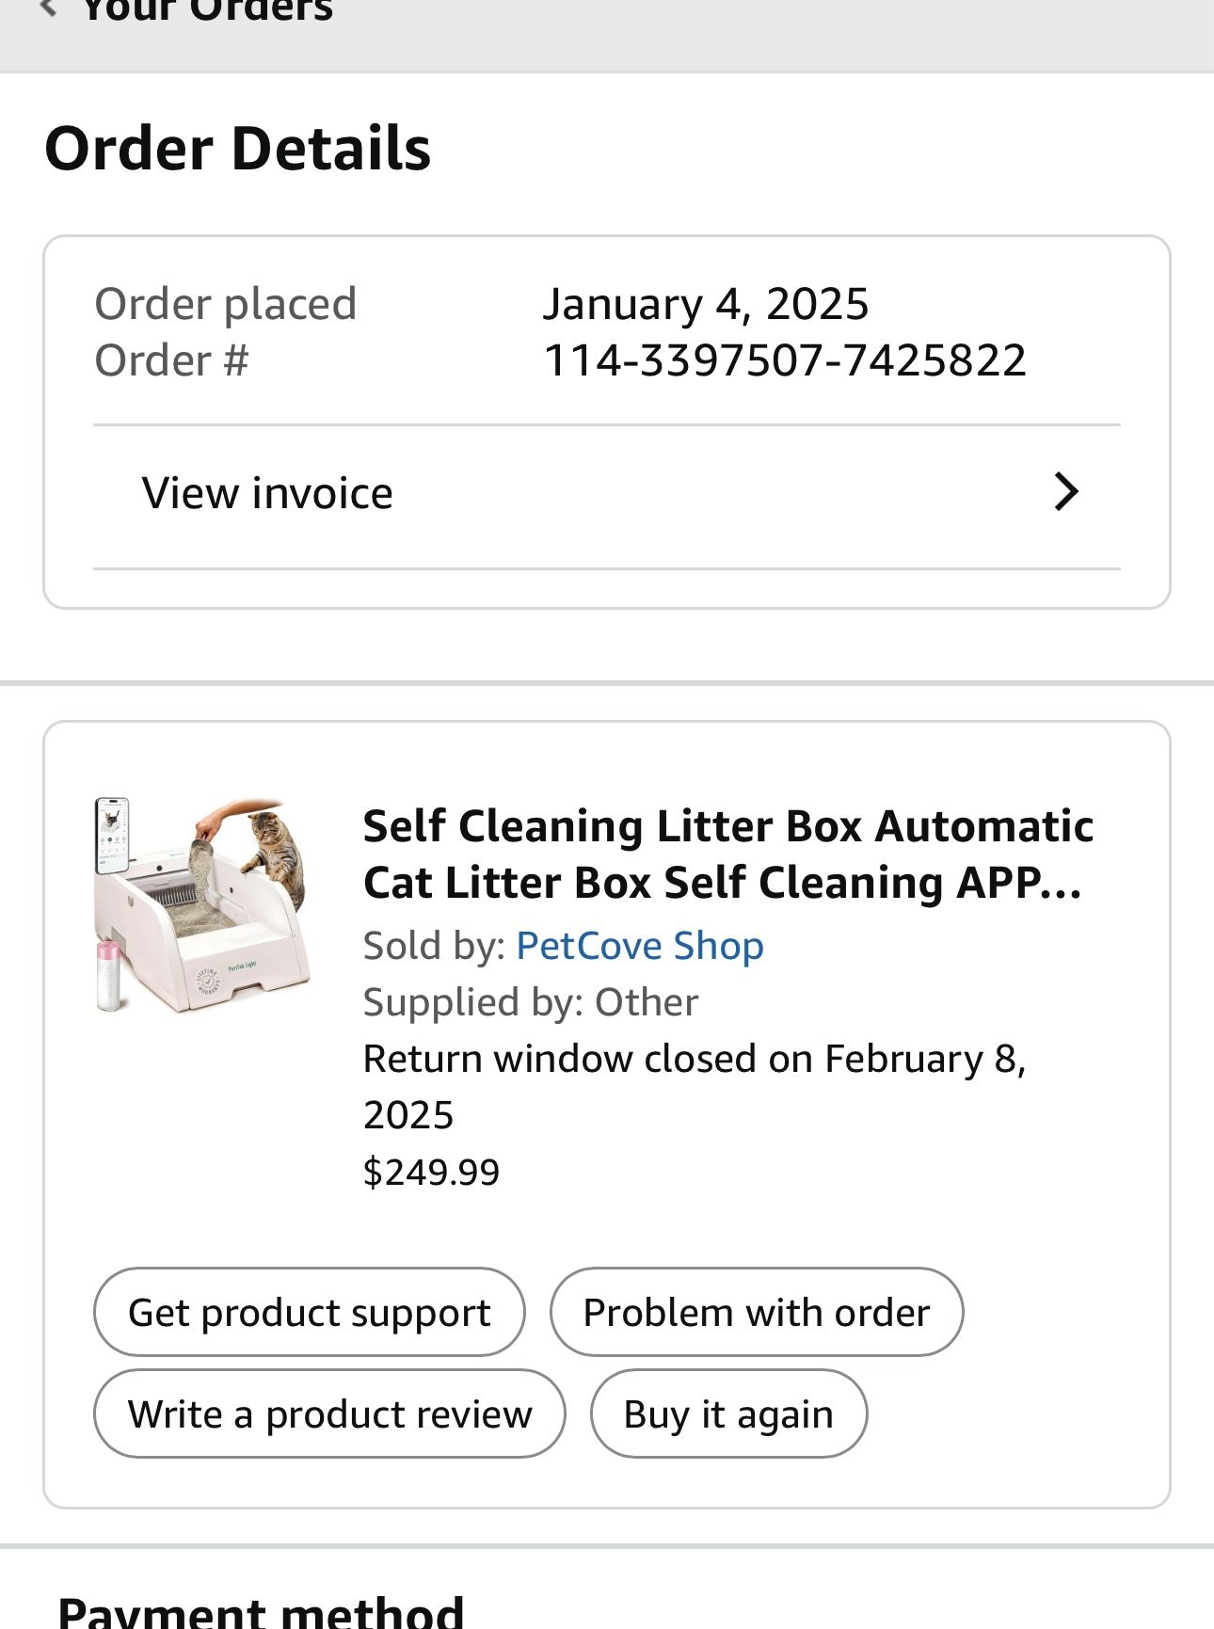Go back via Your Orders header text

point(207,10)
